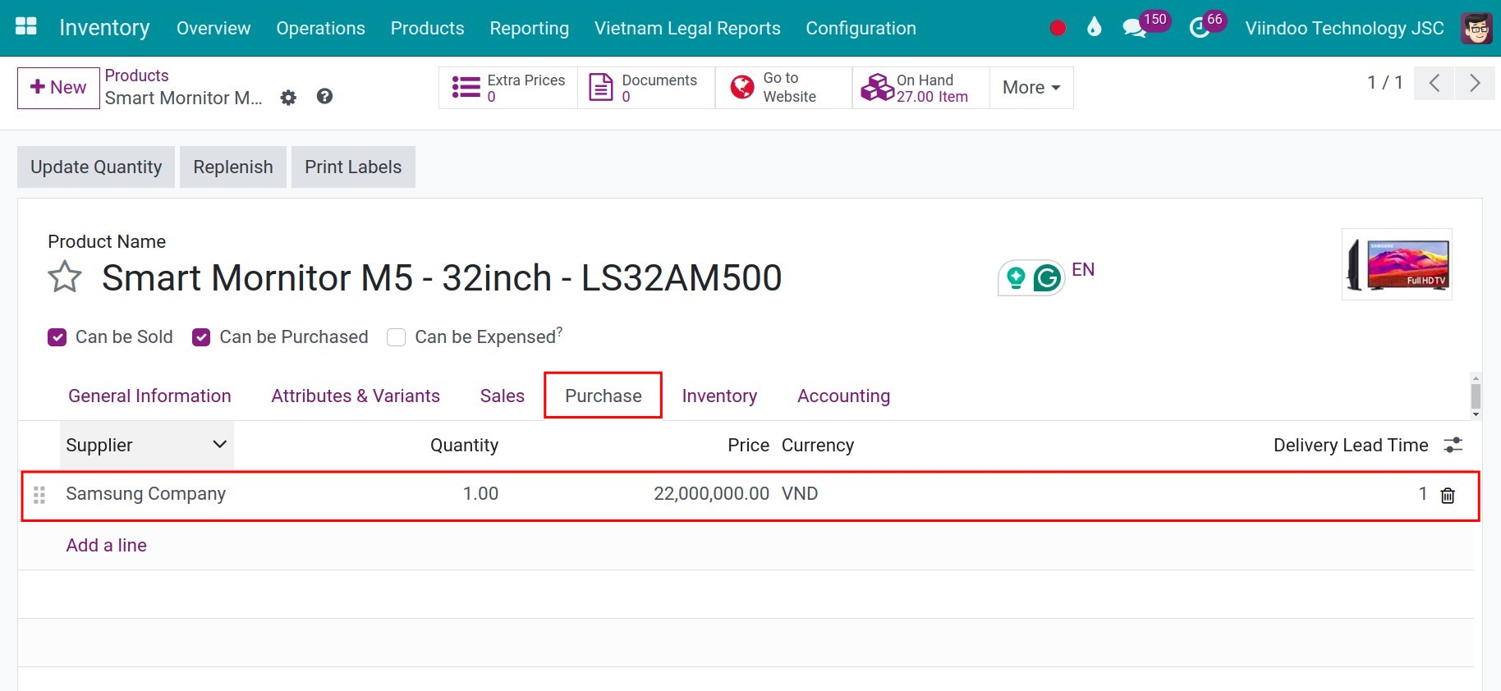Screen dimensions: 1501x691
Task: Click Add a line link
Action: click(106, 545)
